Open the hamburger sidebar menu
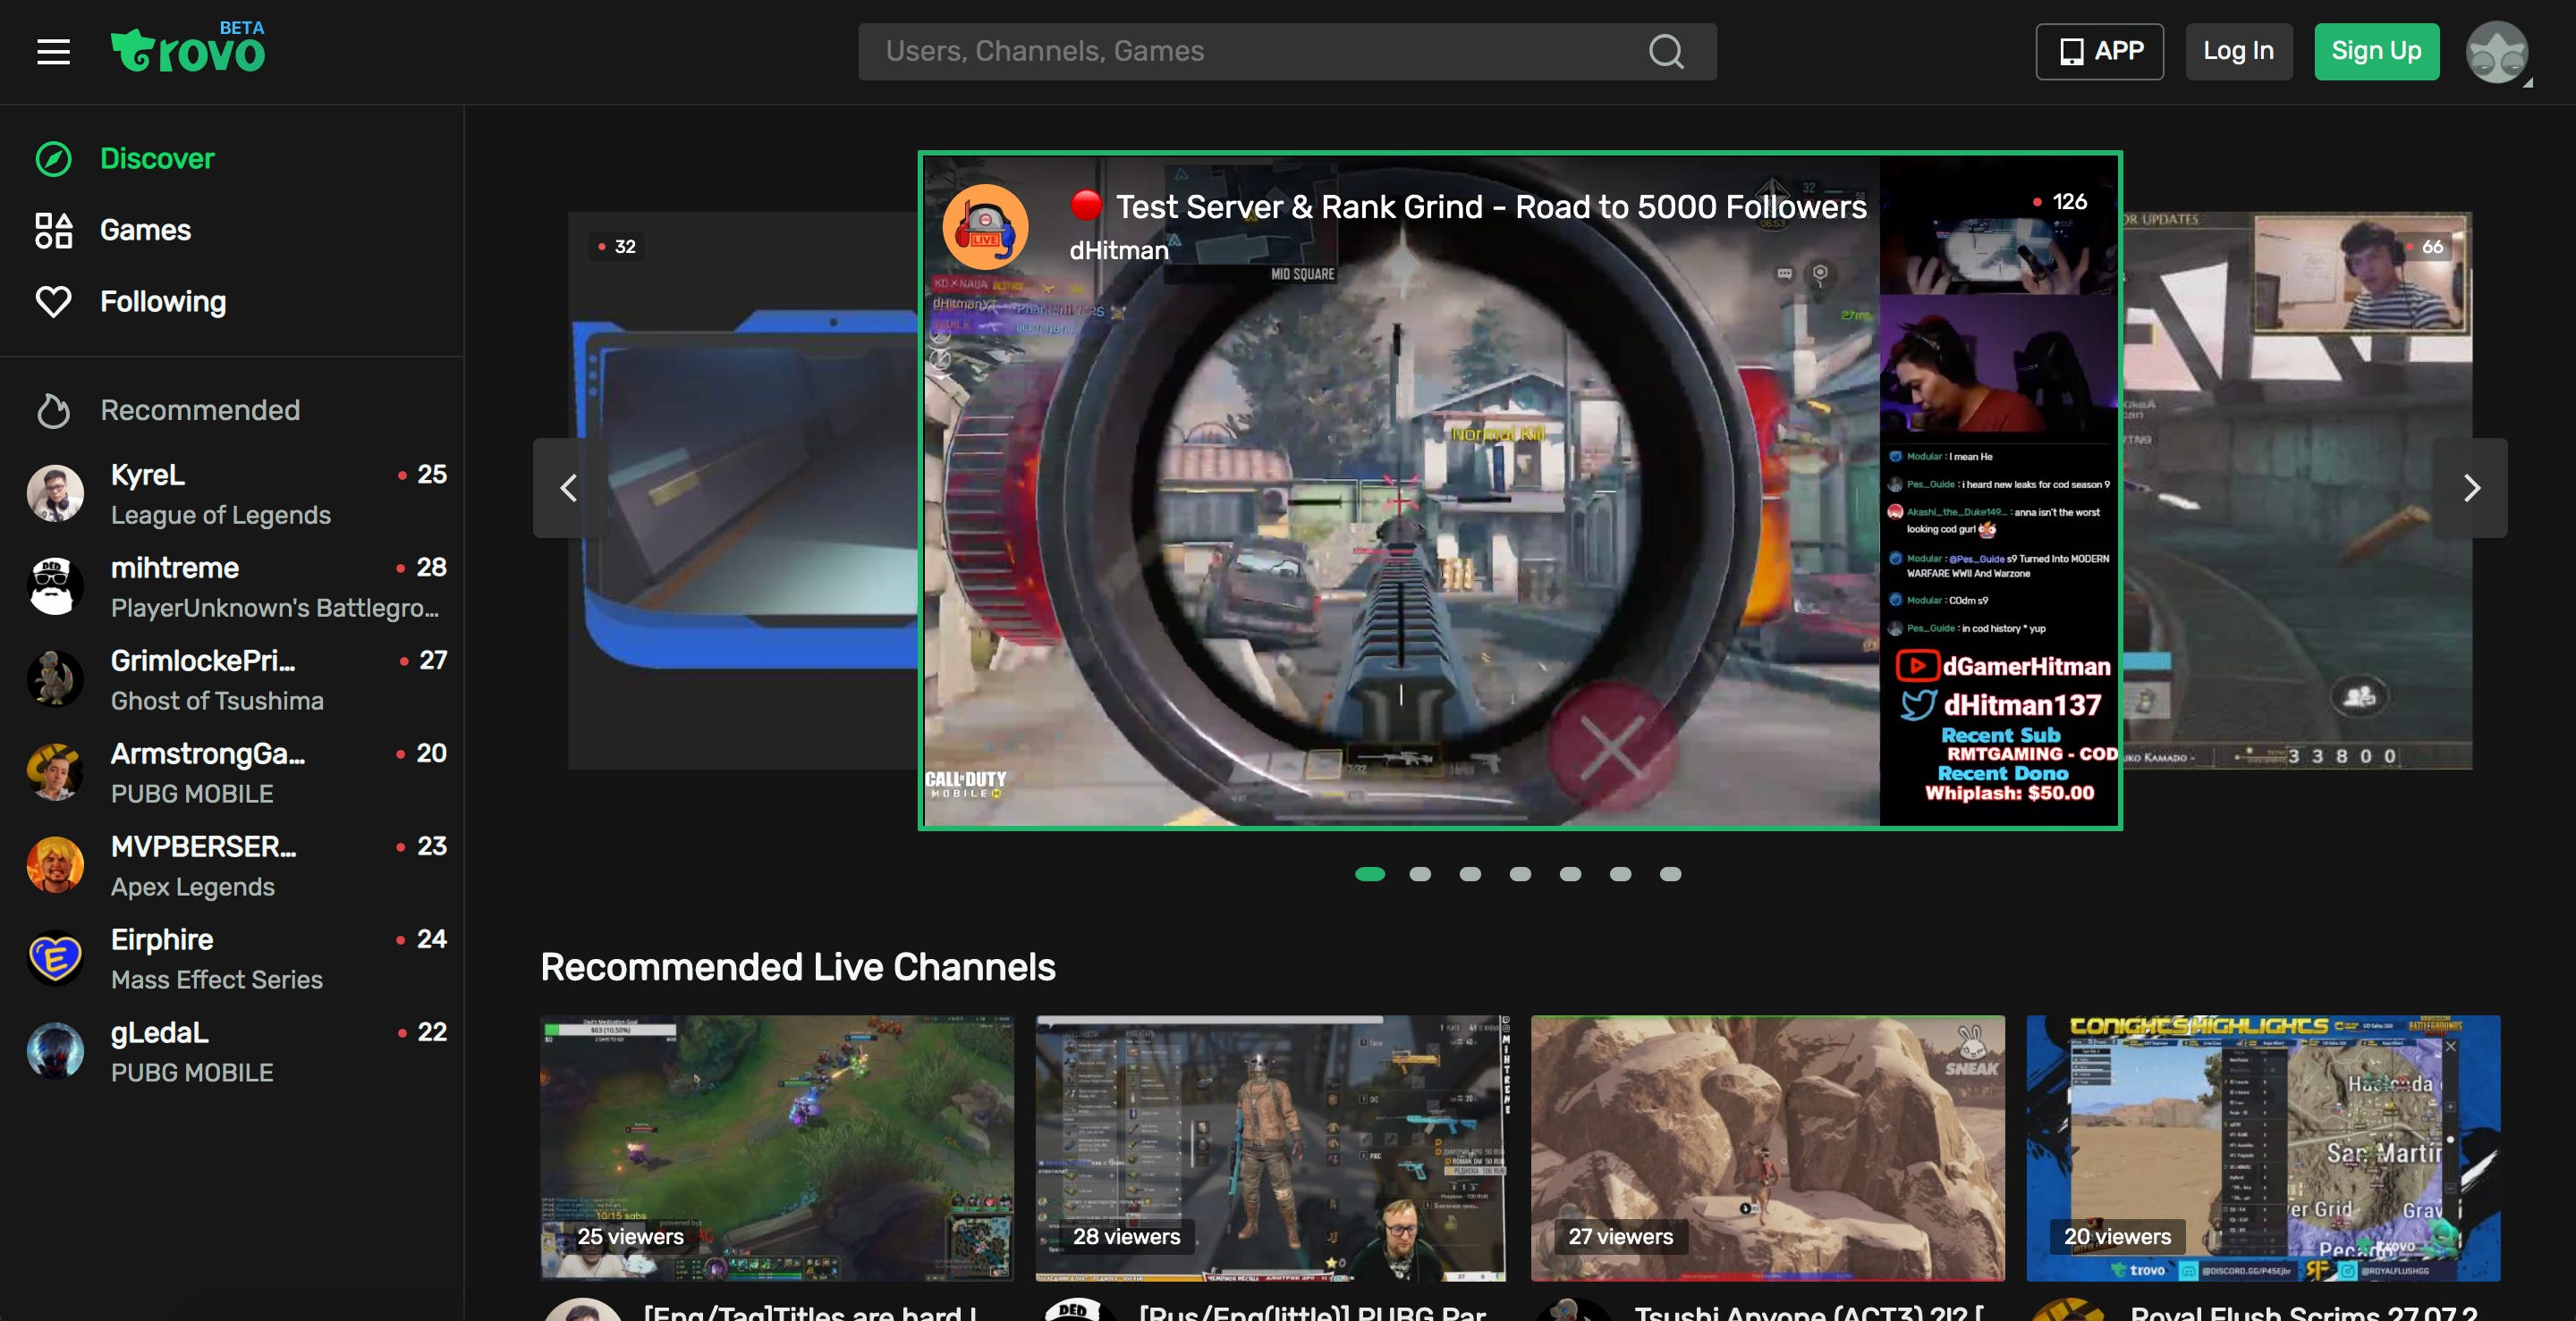 point(53,52)
